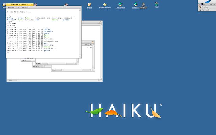Click the Size column header in Tracker window

pyautogui.click(x=86, y=45)
